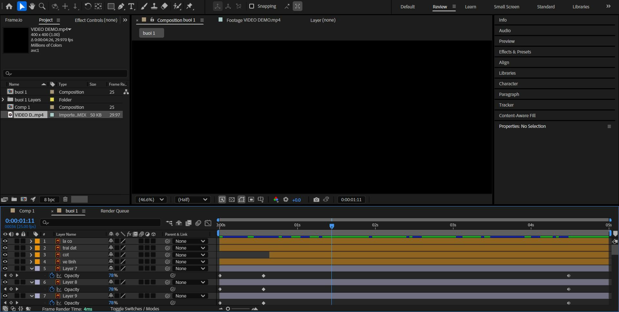
Task: Select the Puppet Pin tool
Action: pos(190,6)
